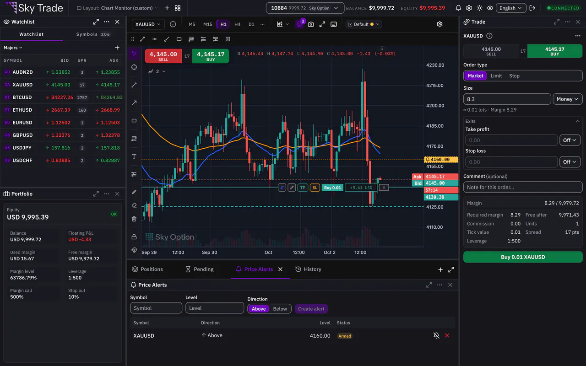586x366 pixels.
Task: Toggle the eye visibility icon in top bar
Action: click(x=490, y=8)
